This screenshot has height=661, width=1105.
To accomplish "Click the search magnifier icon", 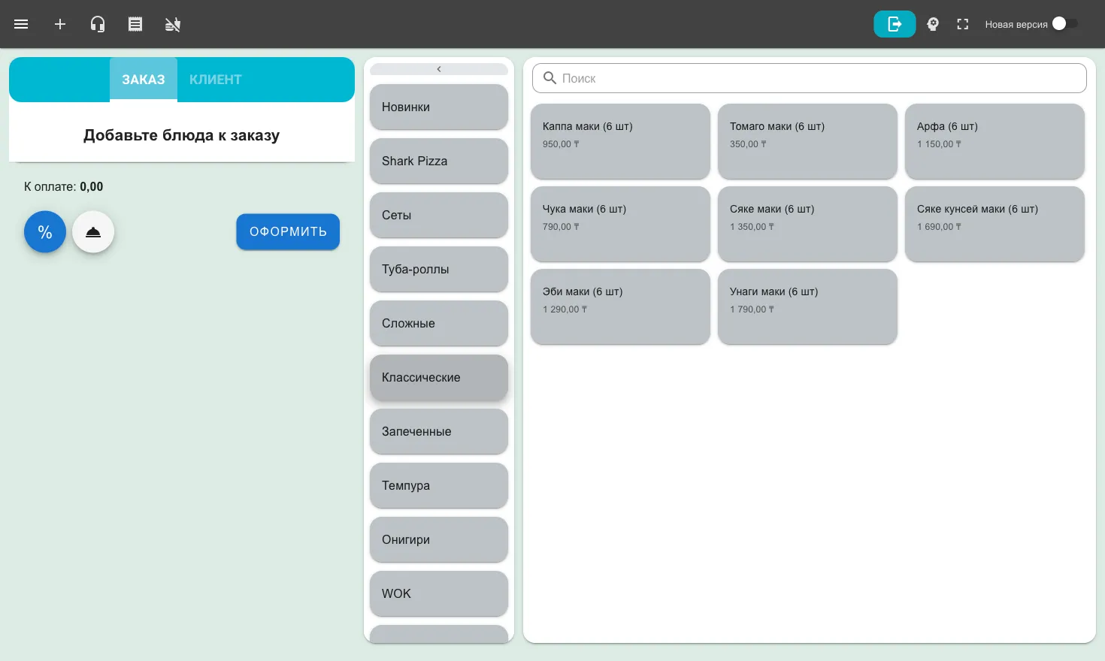I will 550,78.
